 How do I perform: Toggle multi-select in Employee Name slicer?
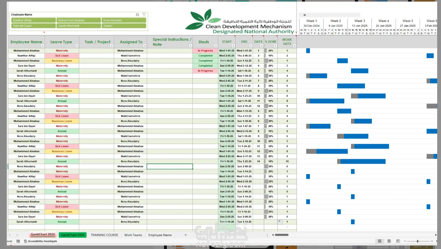point(137,15)
